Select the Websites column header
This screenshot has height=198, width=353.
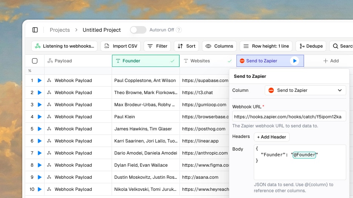point(208,61)
